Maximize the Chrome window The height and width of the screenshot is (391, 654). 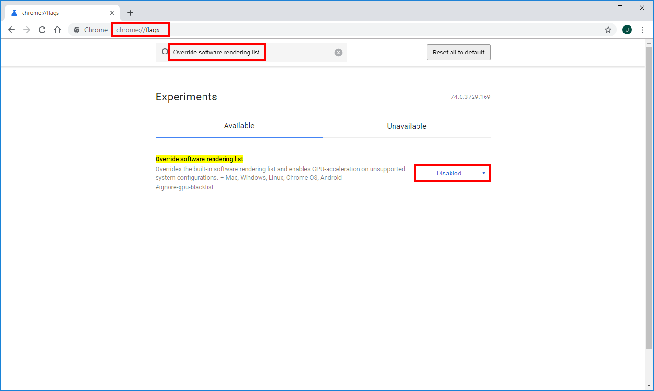pyautogui.click(x=620, y=8)
